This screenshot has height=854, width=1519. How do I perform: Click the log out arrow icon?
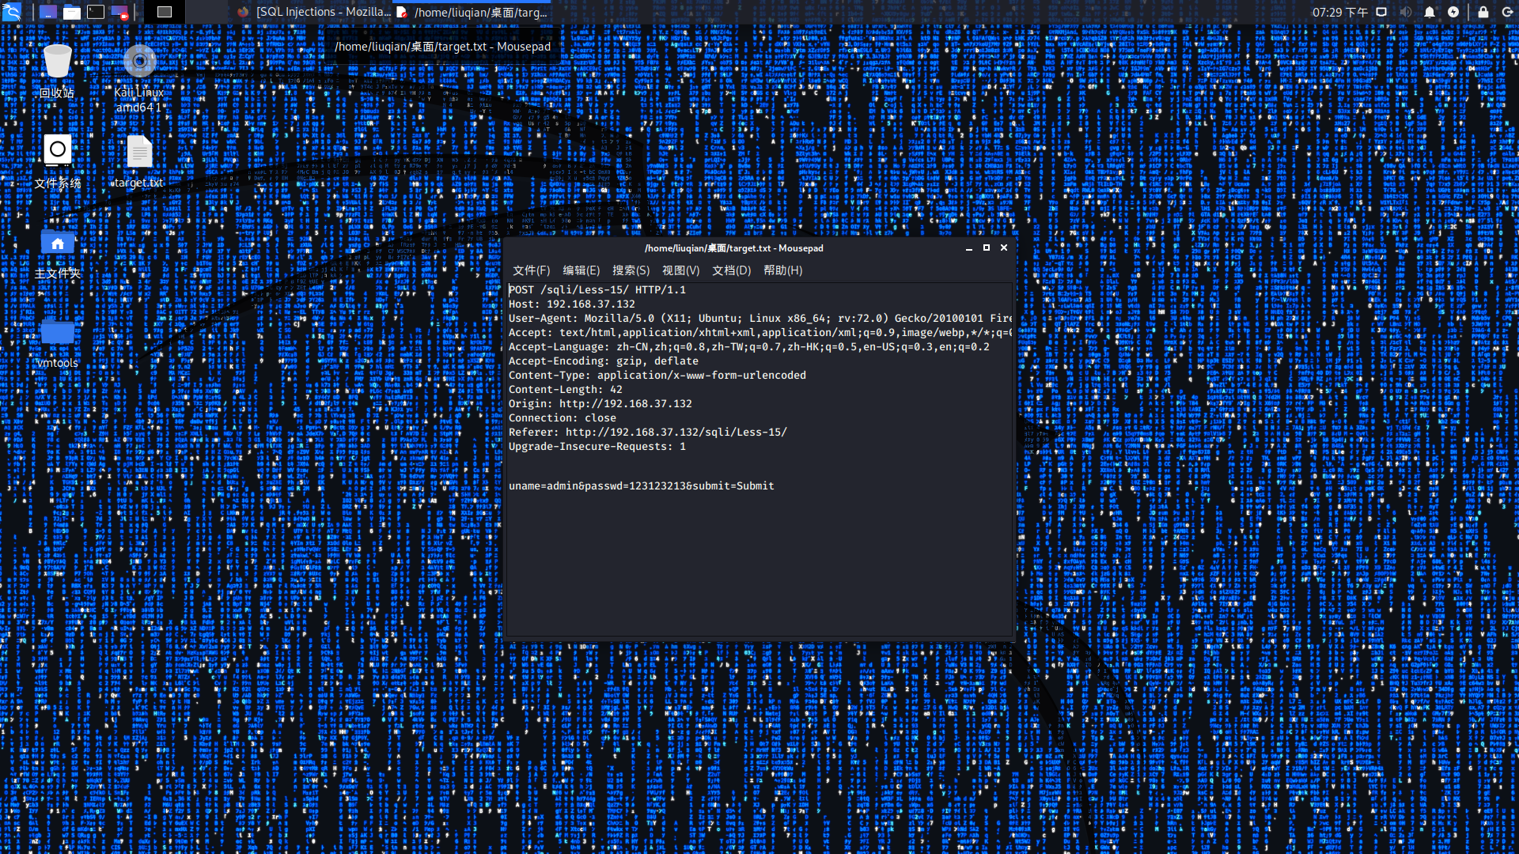(x=1508, y=12)
